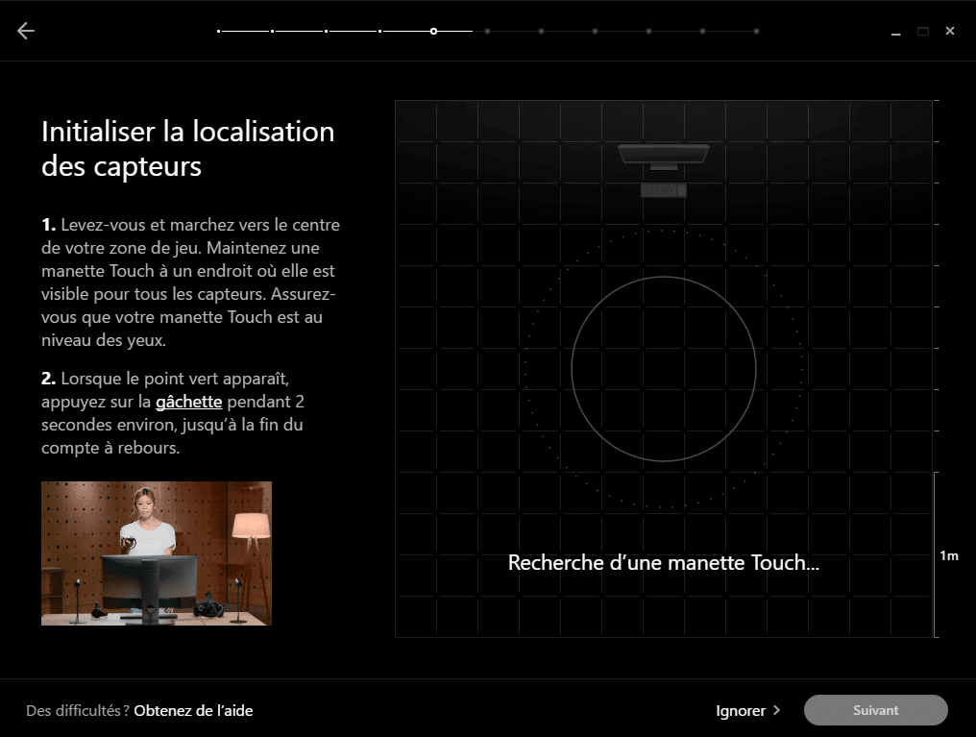Select the last progress step dot
Viewport: 976px width, 737px height.
[x=756, y=32]
